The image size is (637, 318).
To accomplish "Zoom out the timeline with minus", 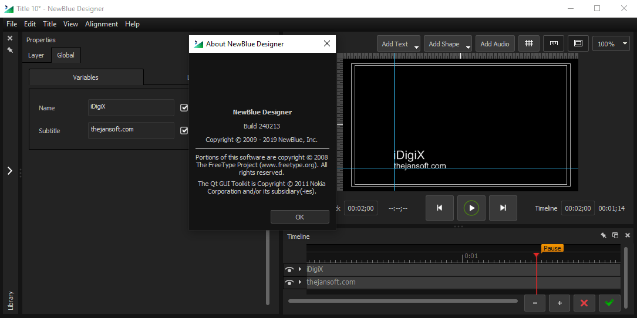I will coord(535,303).
